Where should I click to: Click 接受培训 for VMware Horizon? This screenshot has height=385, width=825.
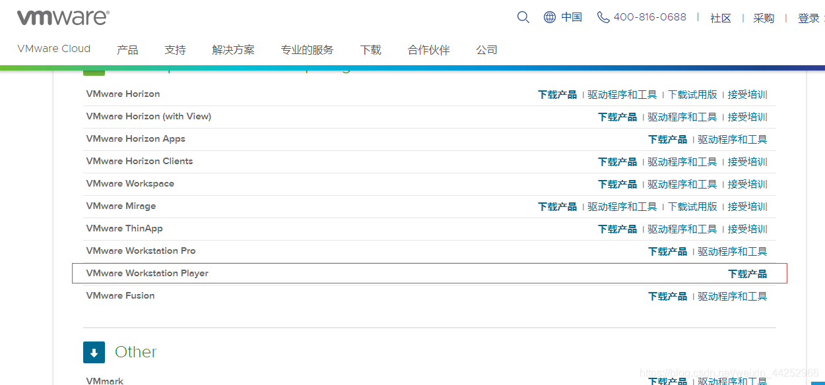coord(747,94)
